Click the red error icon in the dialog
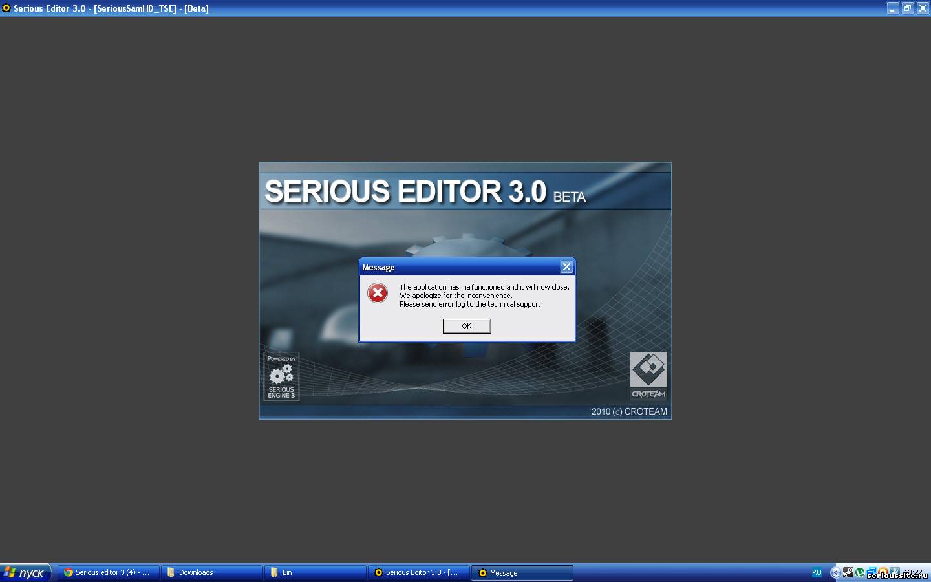 point(378,294)
